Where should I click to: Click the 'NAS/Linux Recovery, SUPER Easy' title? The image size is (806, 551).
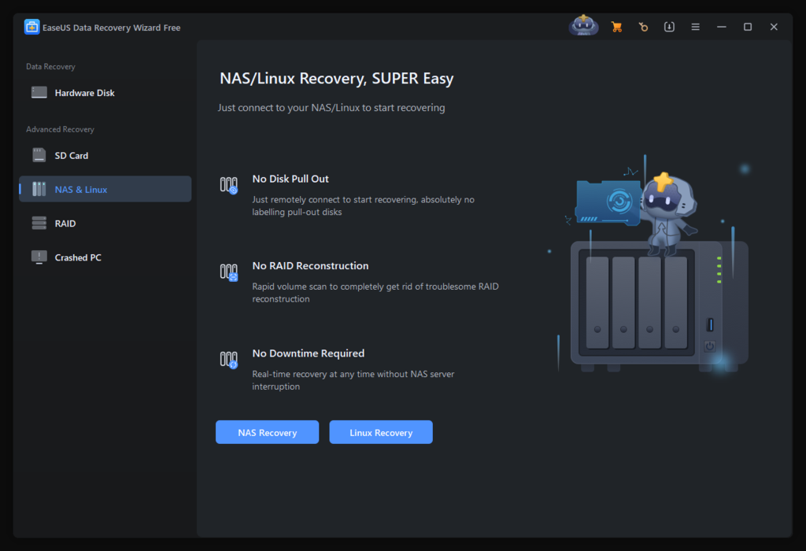[x=337, y=79]
